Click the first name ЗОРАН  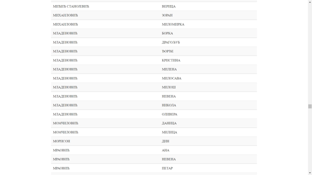coord(167,15)
